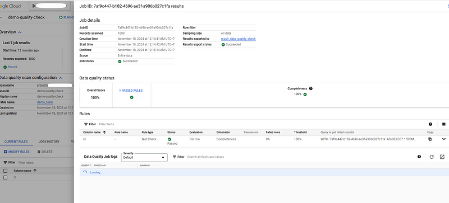Select the WITH query text for failed records
The width and height of the screenshot is (449, 203).
(368, 139)
